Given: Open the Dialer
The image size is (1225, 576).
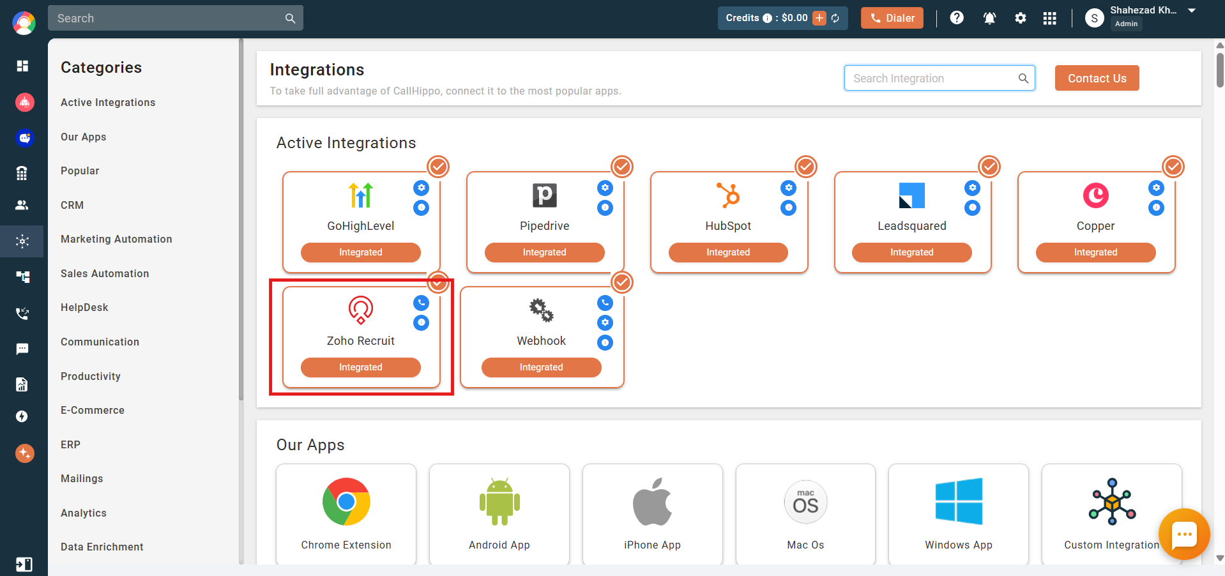Looking at the screenshot, I should click(892, 18).
